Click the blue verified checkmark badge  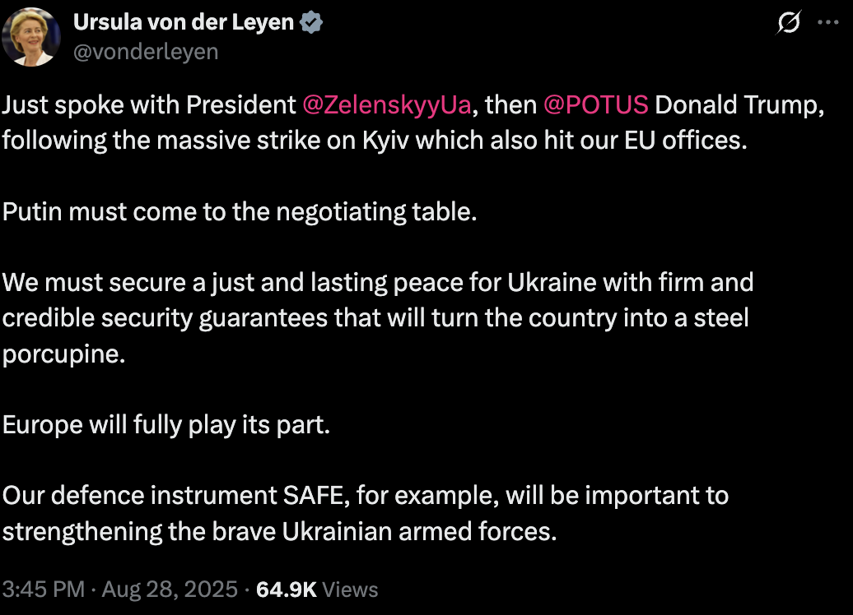pyautogui.click(x=310, y=22)
